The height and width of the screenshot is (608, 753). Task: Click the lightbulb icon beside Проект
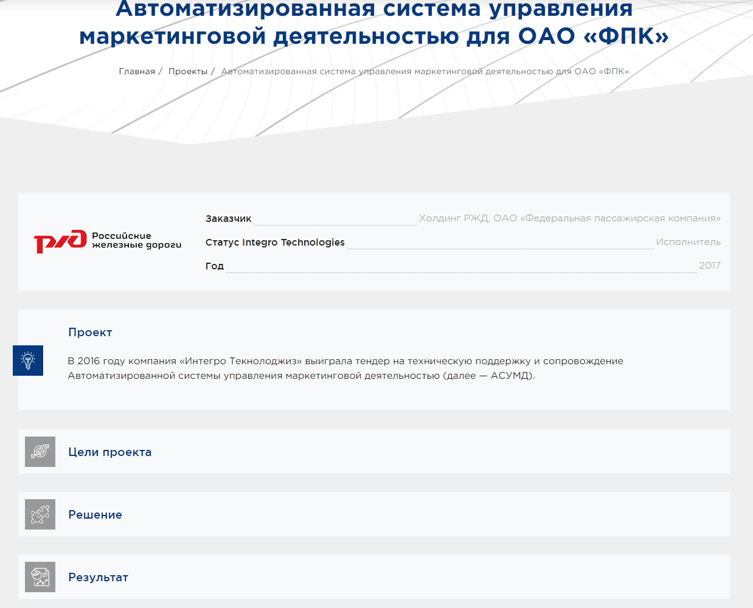[28, 361]
